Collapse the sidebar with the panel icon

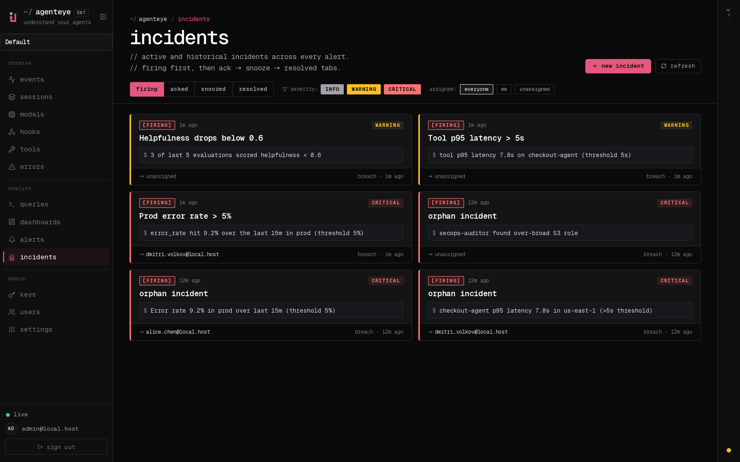[x=103, y=17]
